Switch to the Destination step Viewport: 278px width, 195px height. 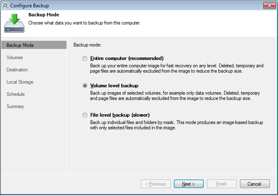click(17, 70)
